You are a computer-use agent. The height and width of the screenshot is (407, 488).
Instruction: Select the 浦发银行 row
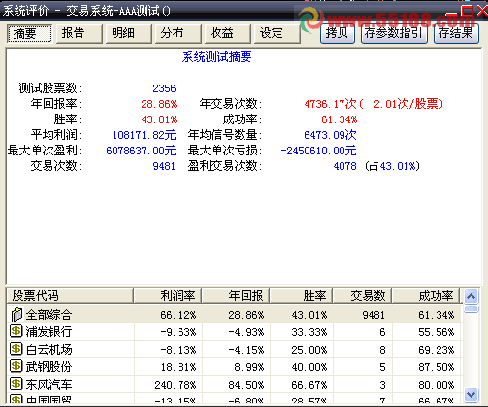pos(234,332)
